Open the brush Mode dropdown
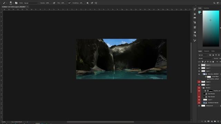This screenshot has height=124, width=221. click(x=31, y=3)
